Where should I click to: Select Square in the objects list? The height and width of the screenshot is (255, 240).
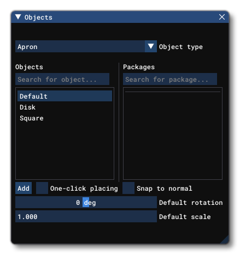pos(65,118)
